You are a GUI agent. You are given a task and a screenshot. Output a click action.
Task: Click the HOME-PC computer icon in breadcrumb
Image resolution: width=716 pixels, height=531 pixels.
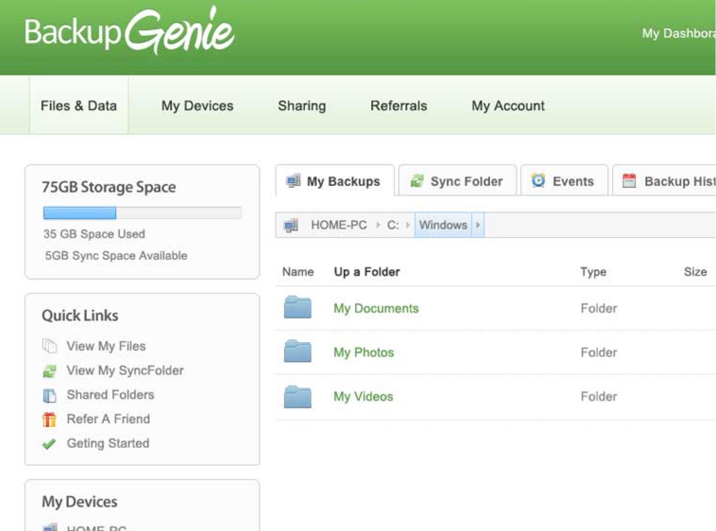click(x=291, y=225)
